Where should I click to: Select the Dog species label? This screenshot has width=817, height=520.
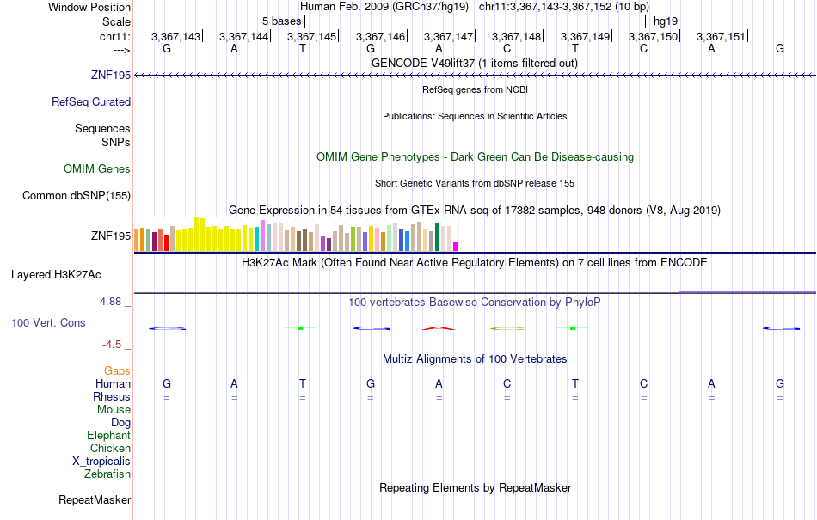click(120, 423)
